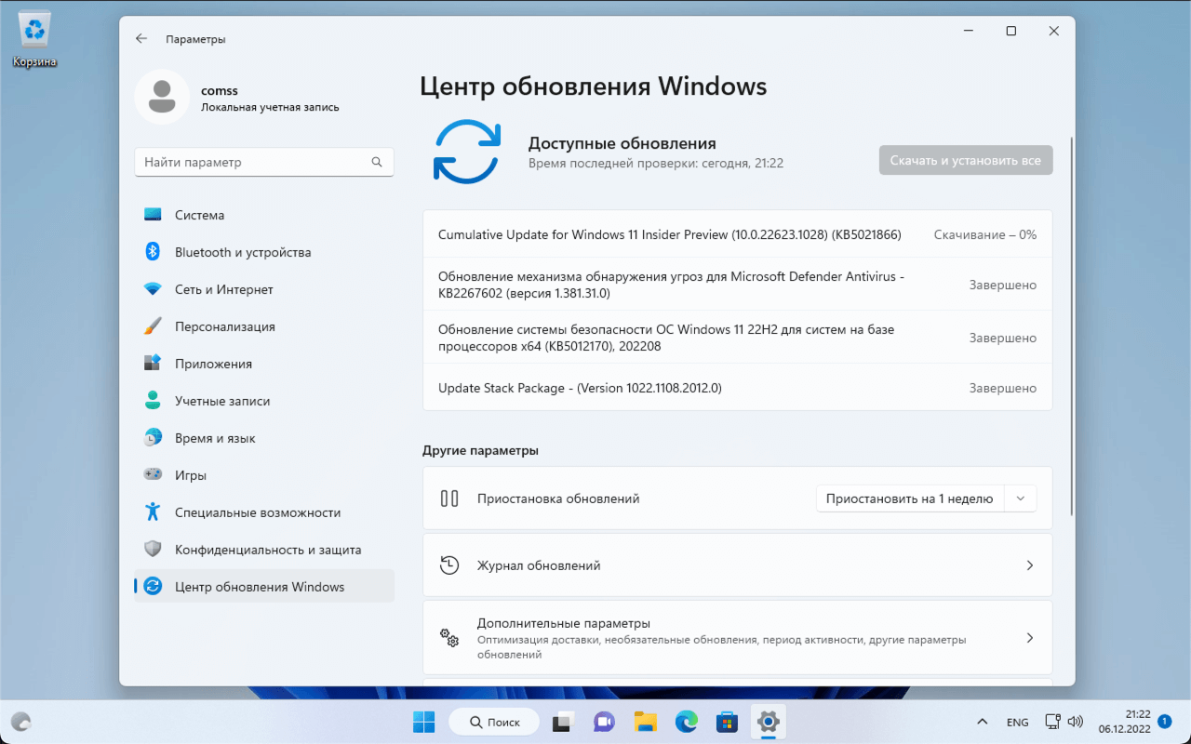
Task: Click the Приложения apps icon
Action: pyautogui.click(x=154, y=364)
